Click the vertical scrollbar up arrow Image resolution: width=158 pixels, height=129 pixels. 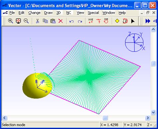tap(153, 29)
